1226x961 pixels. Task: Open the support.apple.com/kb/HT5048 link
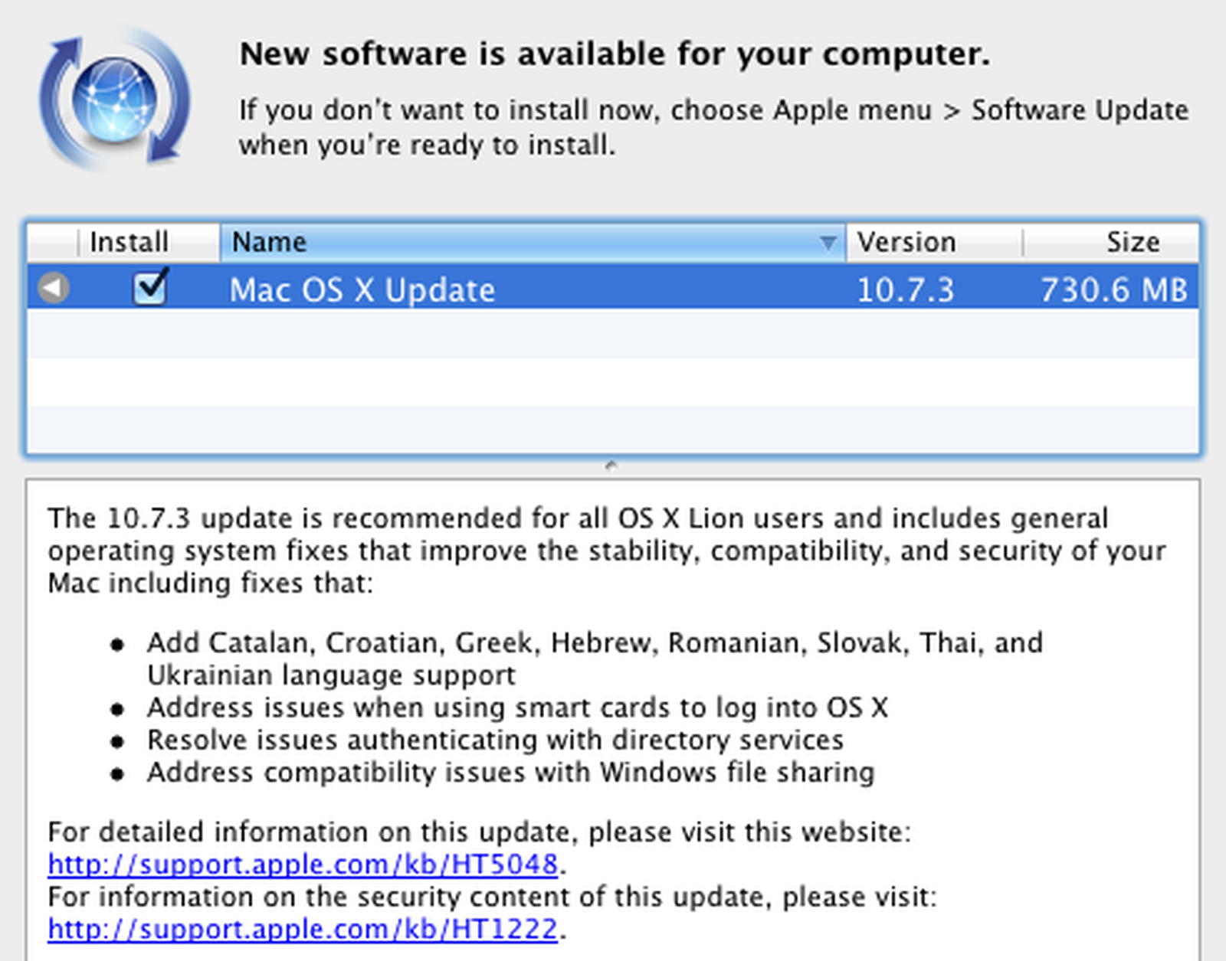click(x=303, y=865)
